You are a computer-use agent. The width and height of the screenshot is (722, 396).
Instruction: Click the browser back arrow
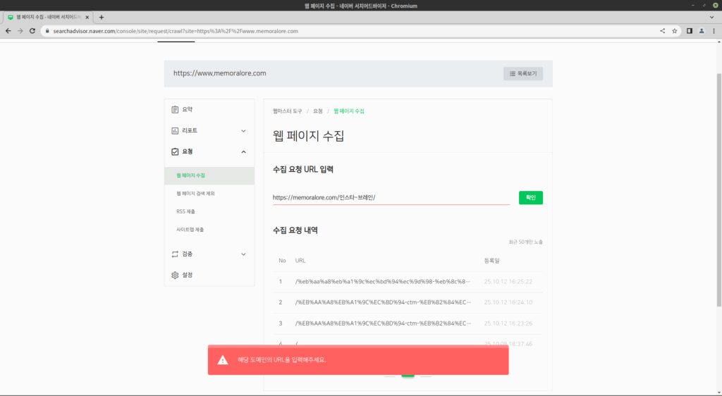pyautogui.click(x=8, y=31)
